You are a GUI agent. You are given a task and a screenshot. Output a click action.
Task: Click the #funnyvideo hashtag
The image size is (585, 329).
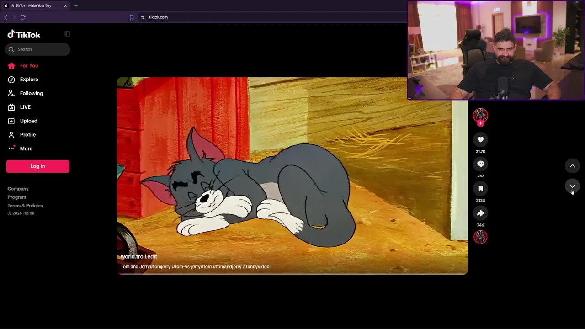256,267
